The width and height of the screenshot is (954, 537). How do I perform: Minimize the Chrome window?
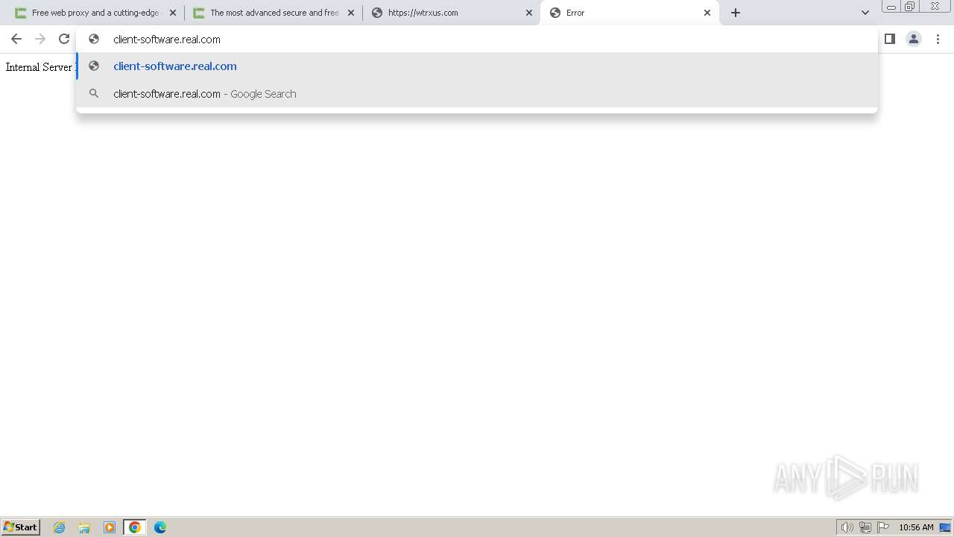pyautogui.click(x=891, y=7)
